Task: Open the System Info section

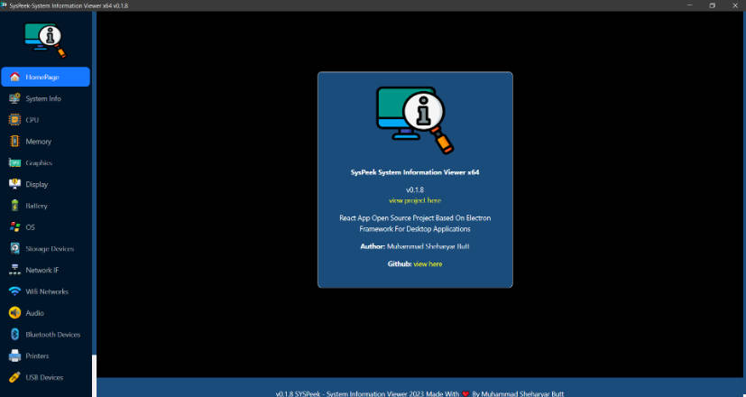Action: (42, 98)
